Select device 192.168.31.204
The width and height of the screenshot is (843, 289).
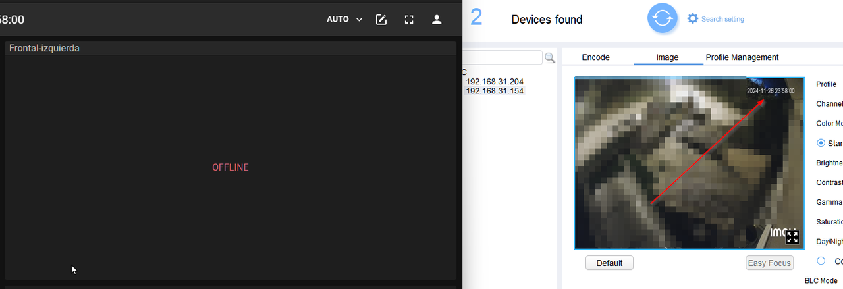[495, 82]
